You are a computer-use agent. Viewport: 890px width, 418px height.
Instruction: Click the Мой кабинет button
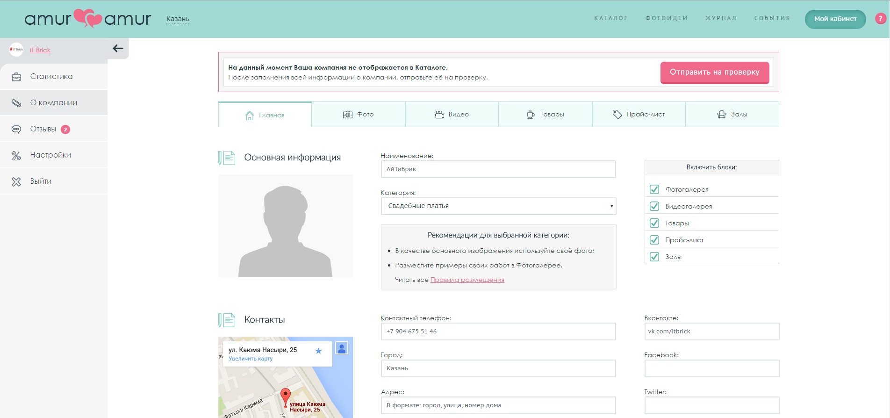pyautogui.click(x=835, y=19)
